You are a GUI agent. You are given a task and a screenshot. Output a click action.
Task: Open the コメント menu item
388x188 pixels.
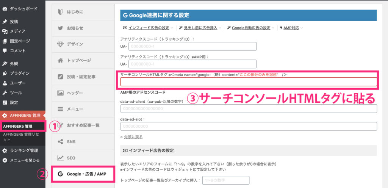tap(17, 51)
